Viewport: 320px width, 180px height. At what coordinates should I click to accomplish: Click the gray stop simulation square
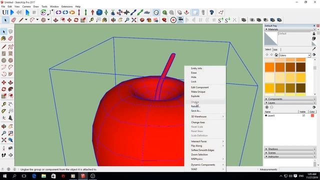34,12
